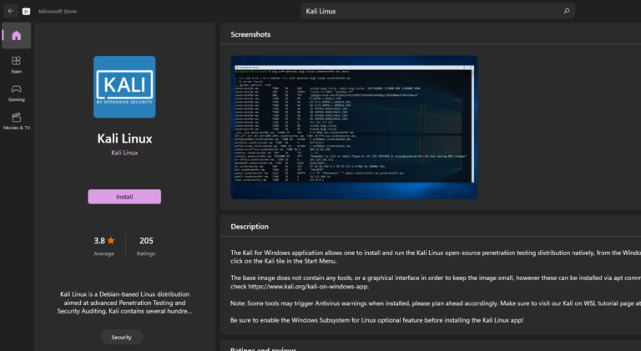
Task: Click the search magnifier icon
Action: click(566, 11)
